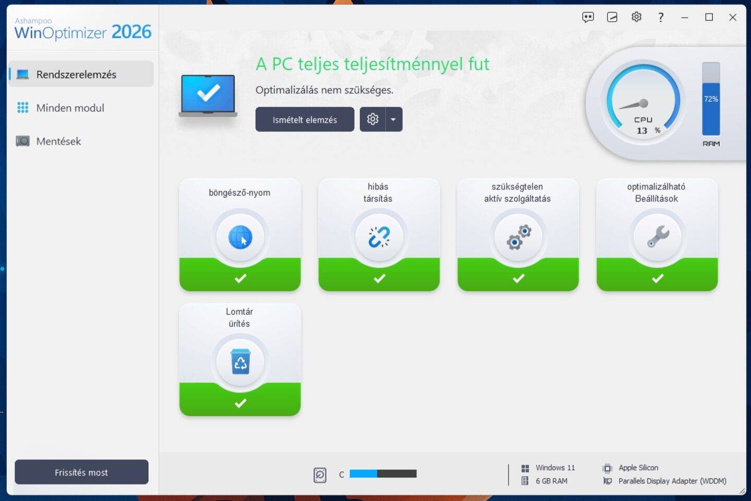751x501 pixels.
Task: Click the green checkmark under szükségtelen aktív szolgáltatás
Action: [518, 278]
